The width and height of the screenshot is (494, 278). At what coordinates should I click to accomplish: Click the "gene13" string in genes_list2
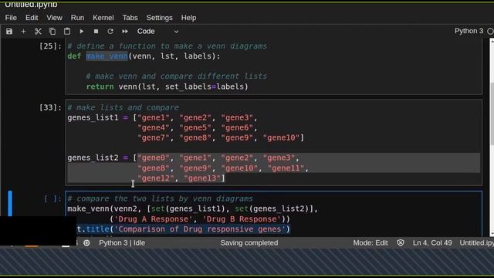click(x=202, y=178)
